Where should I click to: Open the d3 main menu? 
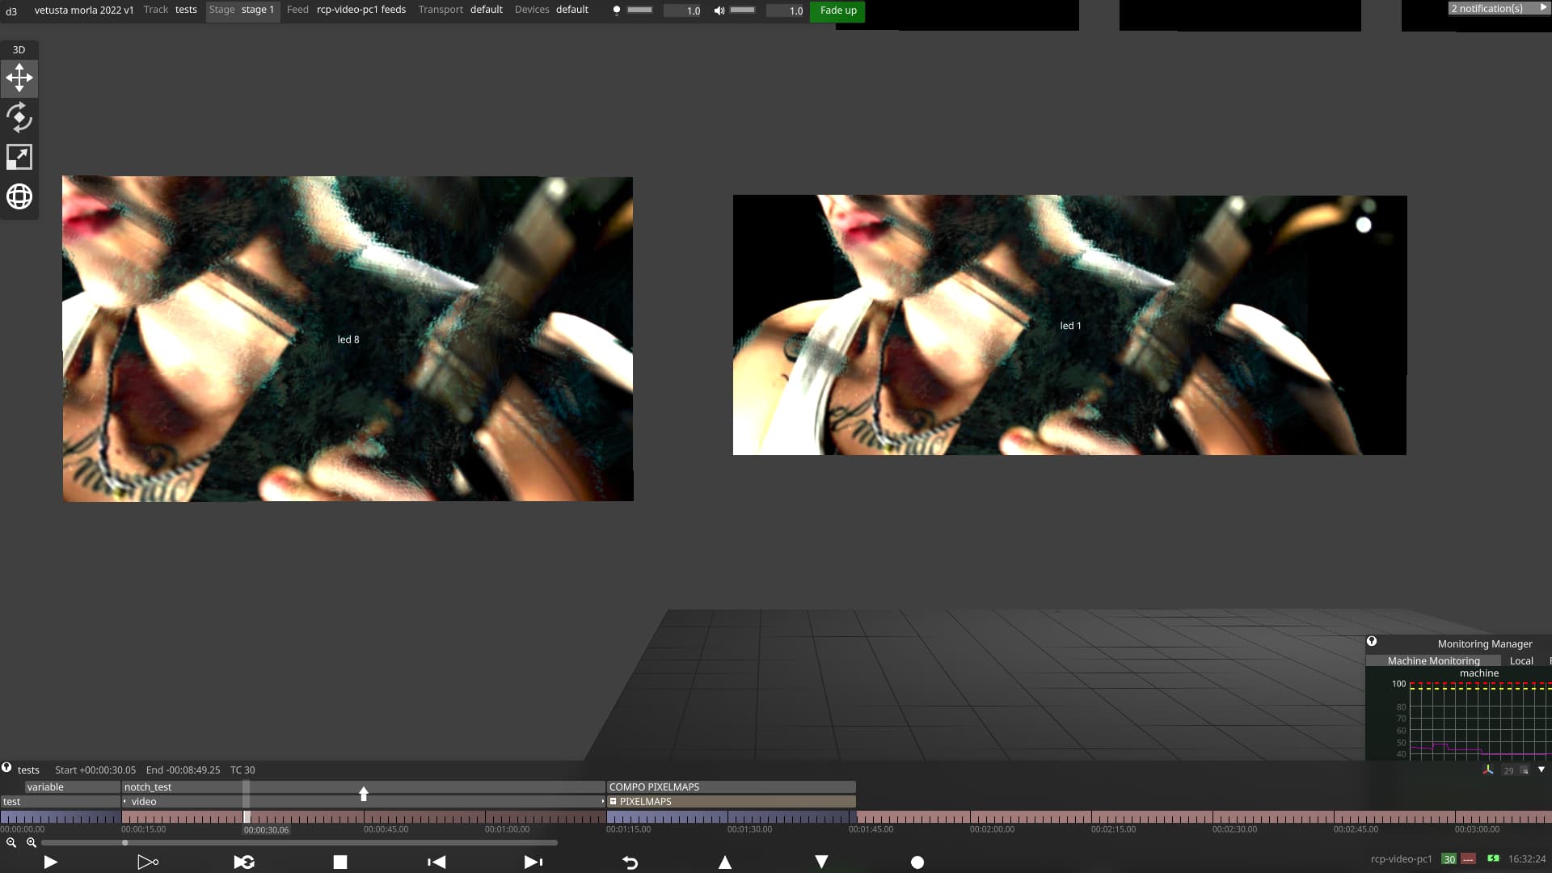[x=11, y=11]
